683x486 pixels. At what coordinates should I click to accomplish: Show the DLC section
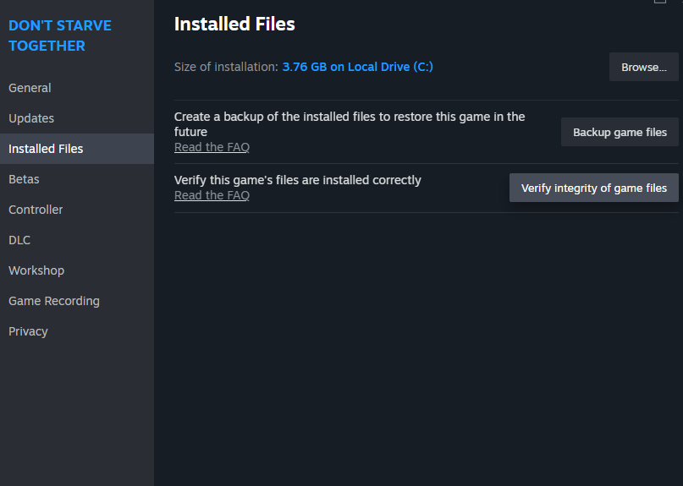pos(19,240)
